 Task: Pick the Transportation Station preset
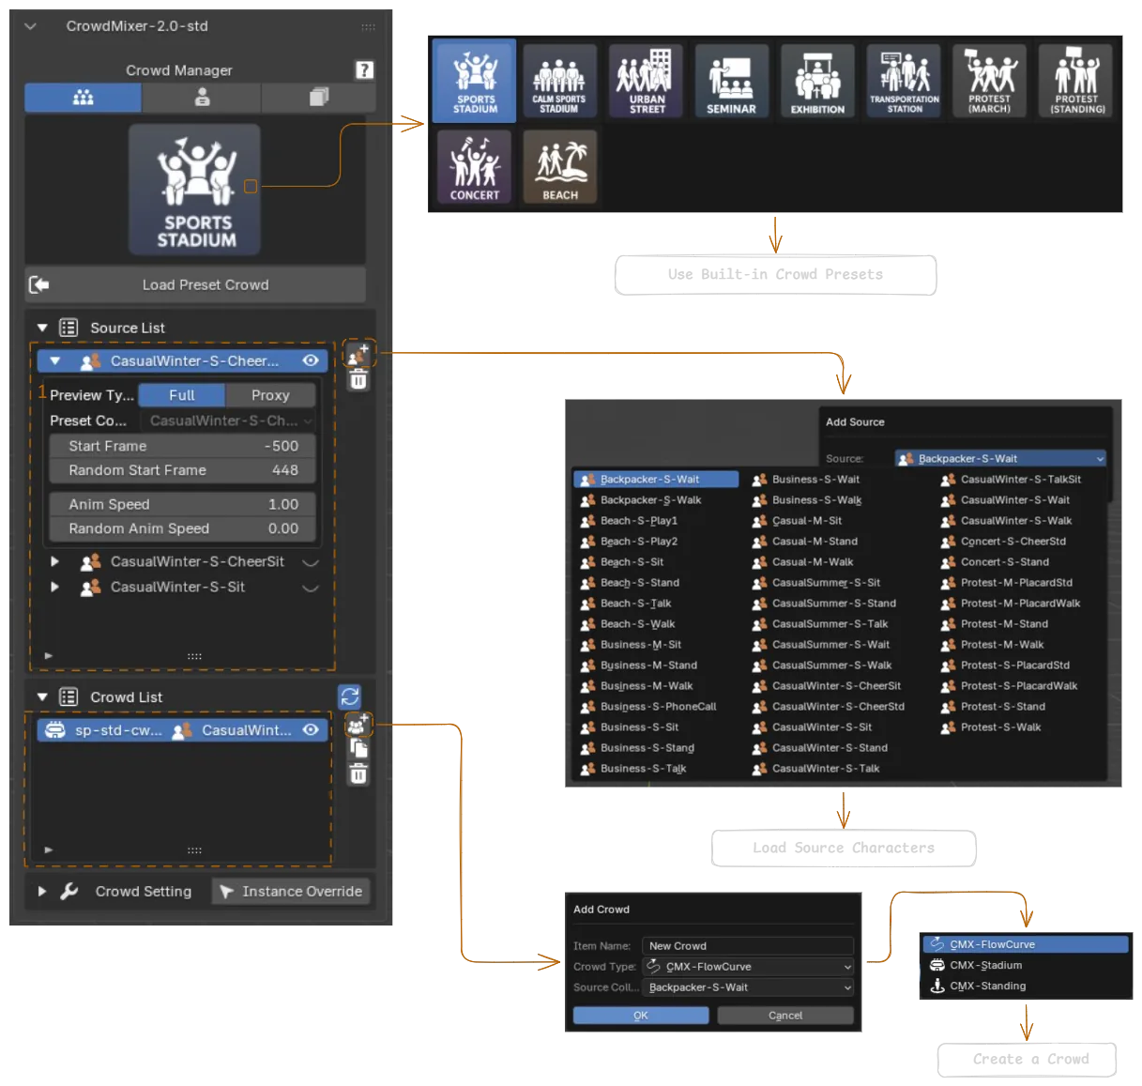(904, 82)
